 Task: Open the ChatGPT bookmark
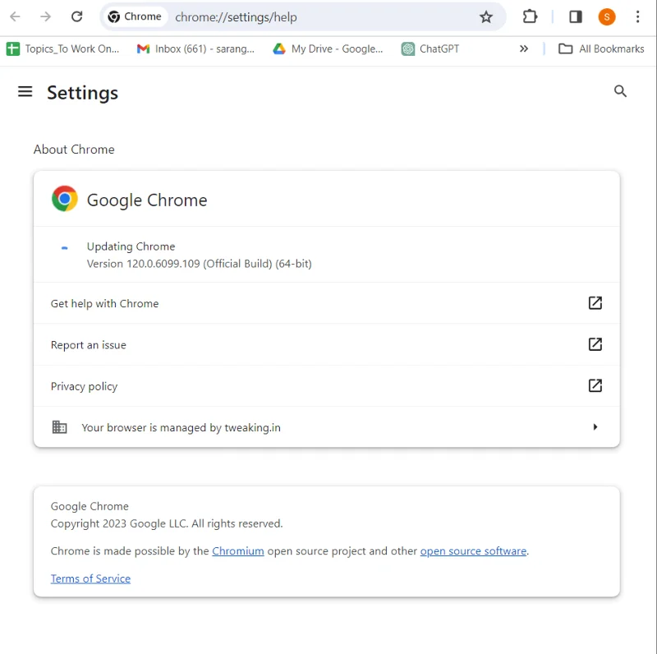(x=429, y=48)
